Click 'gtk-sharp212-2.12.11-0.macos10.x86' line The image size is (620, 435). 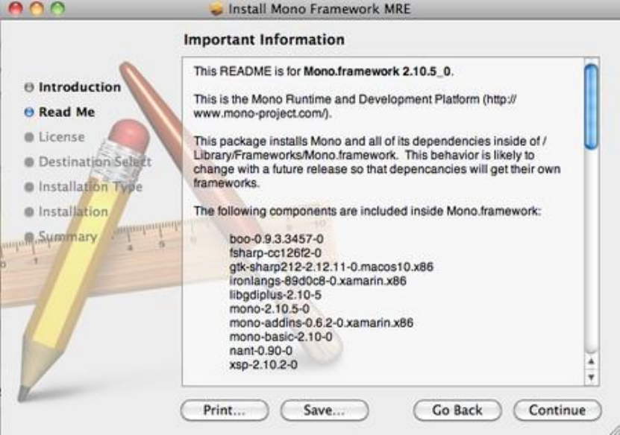click(331, 267)
